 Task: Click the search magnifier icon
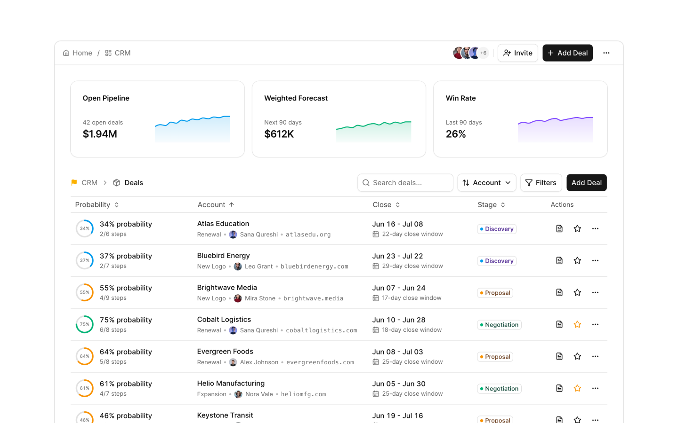[366, 183]
